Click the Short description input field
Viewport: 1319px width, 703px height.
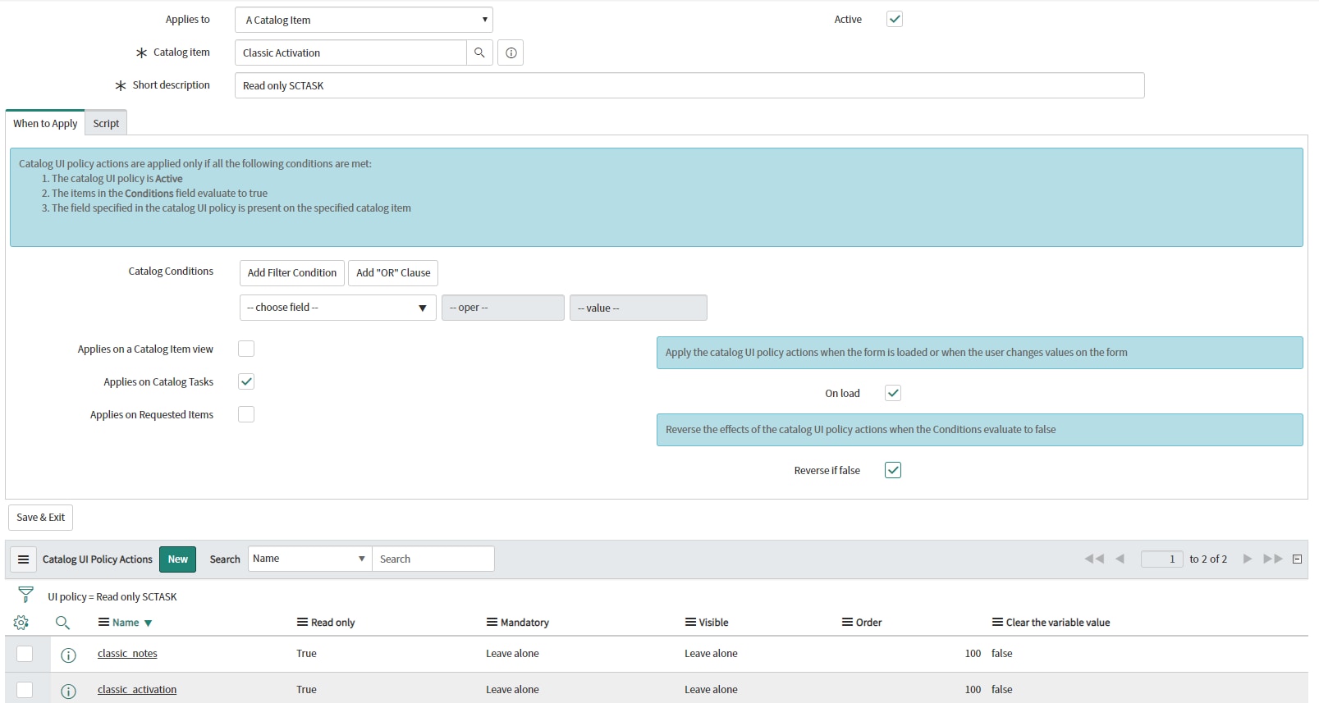tap(689, 85)
